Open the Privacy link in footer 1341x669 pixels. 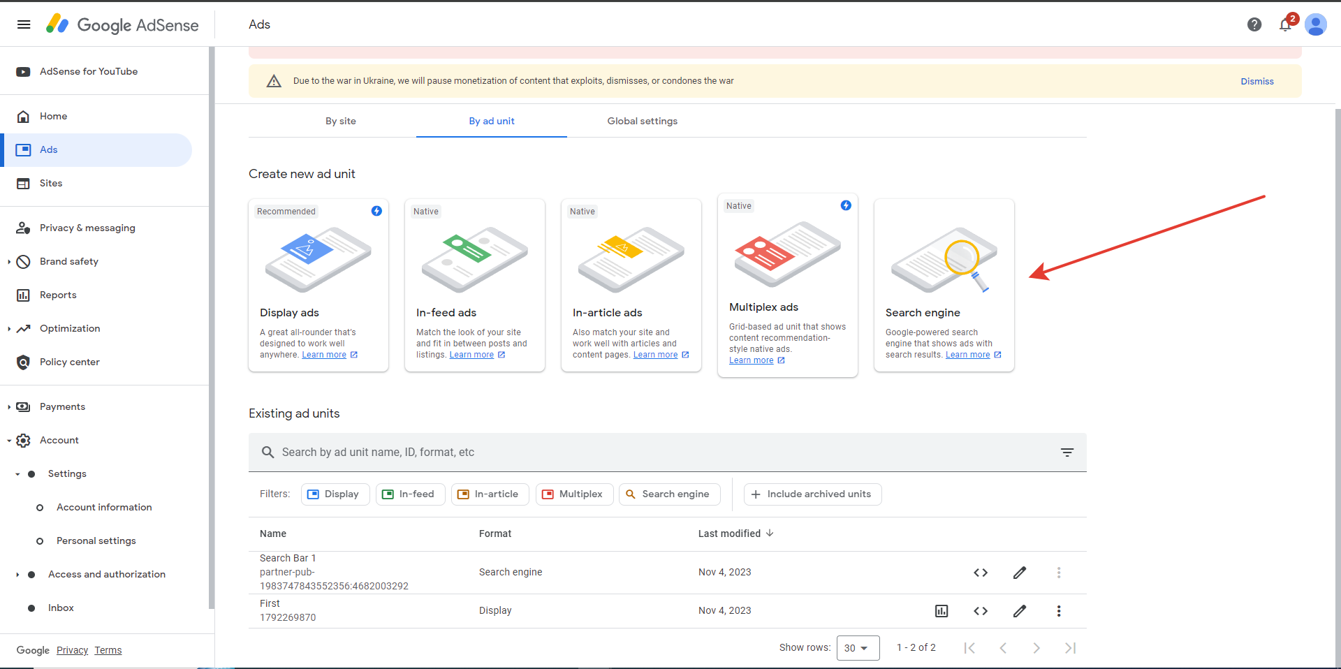click(x=72, y=650)
